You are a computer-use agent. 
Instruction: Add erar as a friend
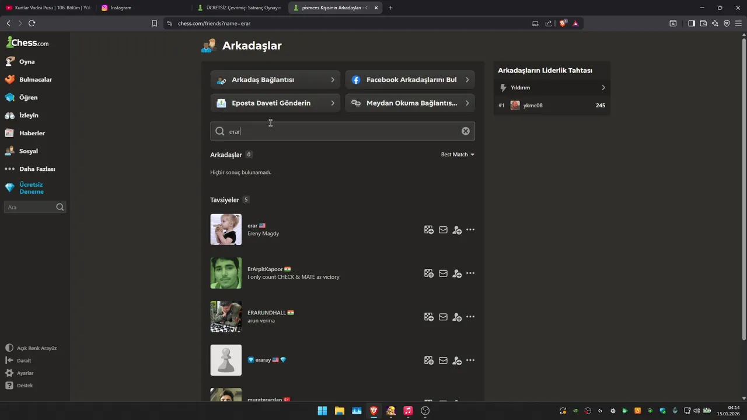pos(457,230)
